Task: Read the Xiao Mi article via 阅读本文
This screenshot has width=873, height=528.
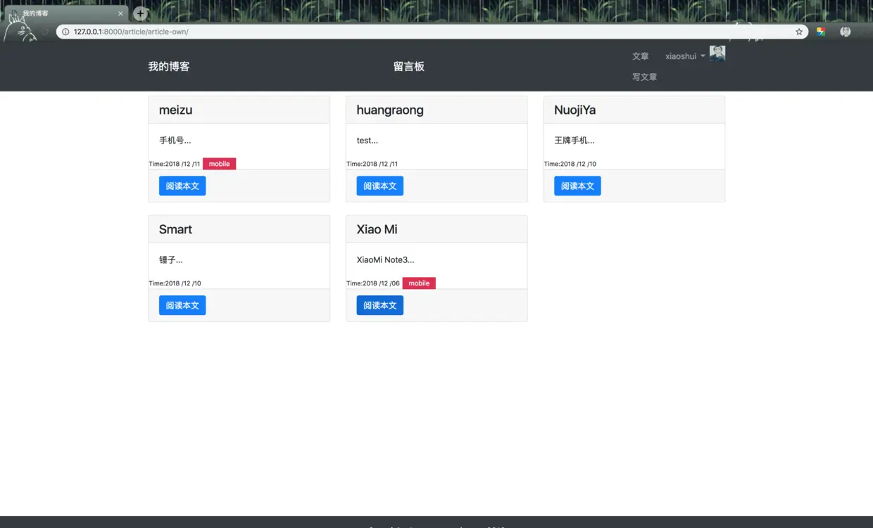Action: [380, 305]
